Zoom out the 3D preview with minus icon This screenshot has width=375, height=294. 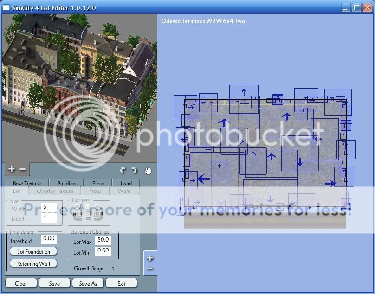click(x=22, y=169)
